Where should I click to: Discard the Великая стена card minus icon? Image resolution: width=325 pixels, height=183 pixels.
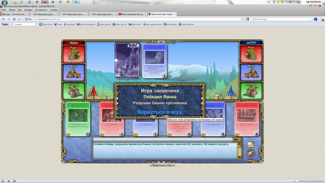point(237,134)
